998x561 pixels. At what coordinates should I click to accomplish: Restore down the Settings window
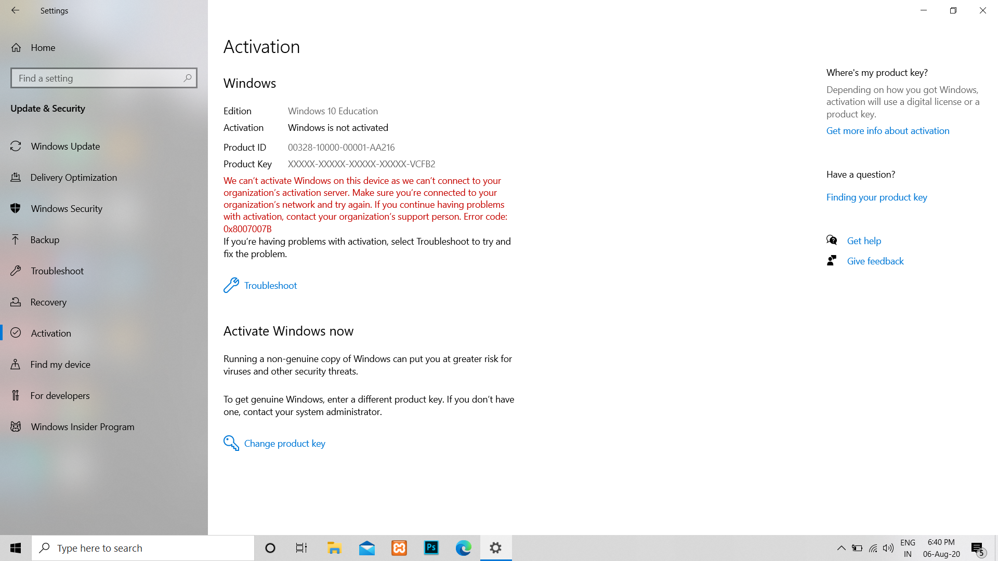953,10
